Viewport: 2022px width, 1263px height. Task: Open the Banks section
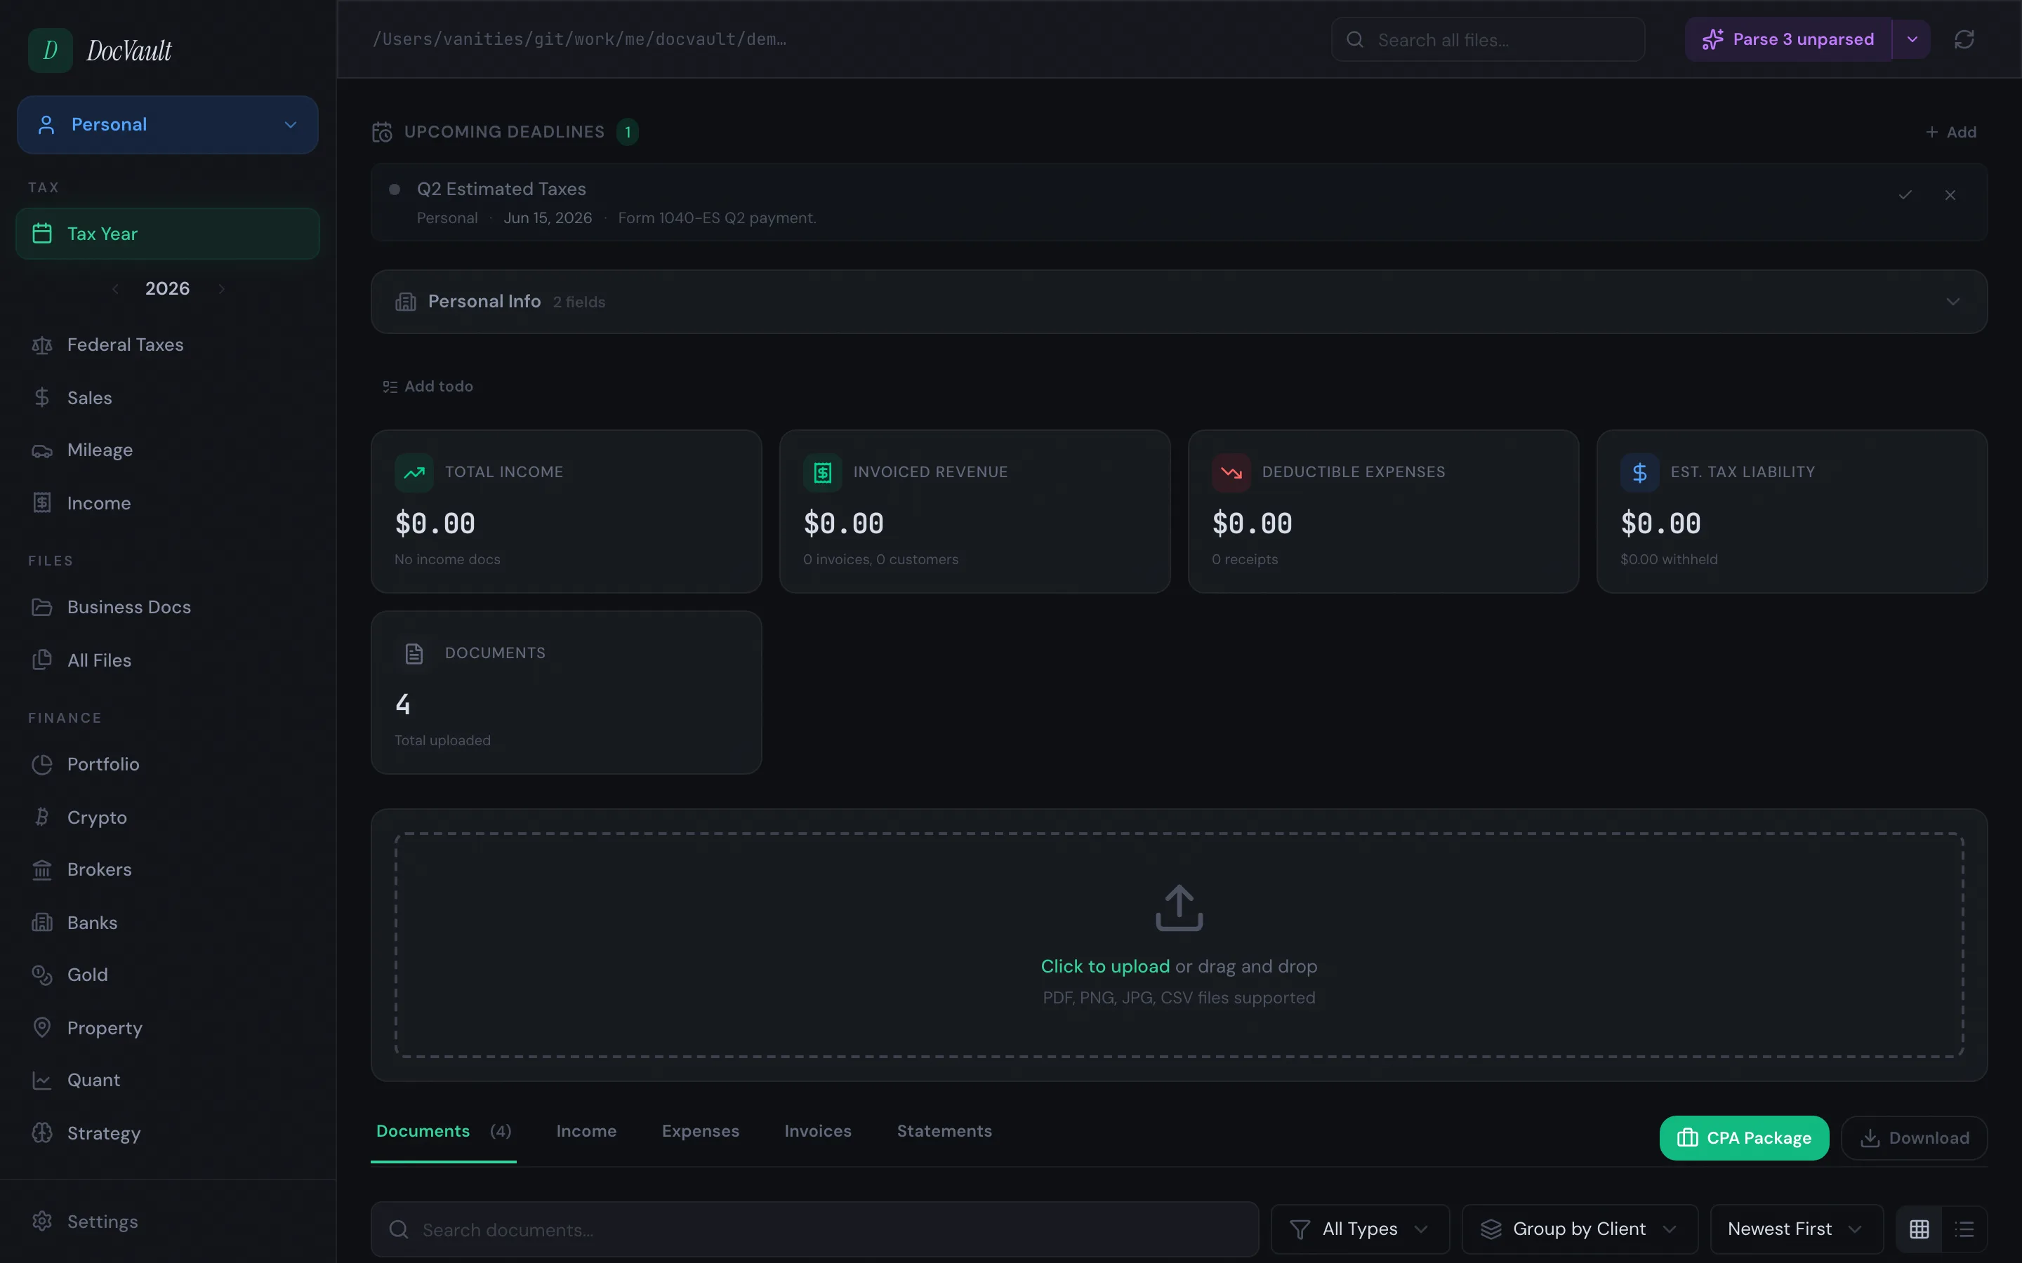[x=167, y=922]
